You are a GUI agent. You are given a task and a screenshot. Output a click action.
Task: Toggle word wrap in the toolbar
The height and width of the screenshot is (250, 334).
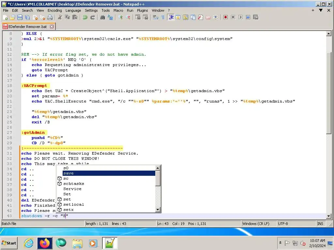[x=156, y=18]
